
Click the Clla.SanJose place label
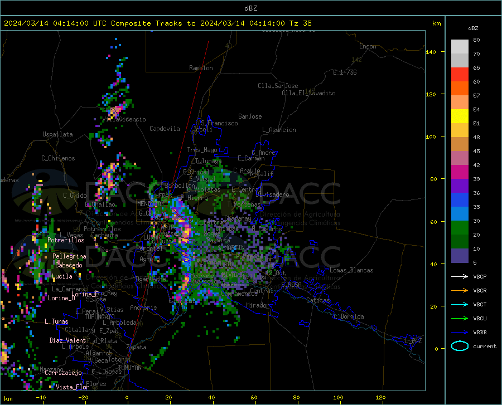[x=278, y=86]
